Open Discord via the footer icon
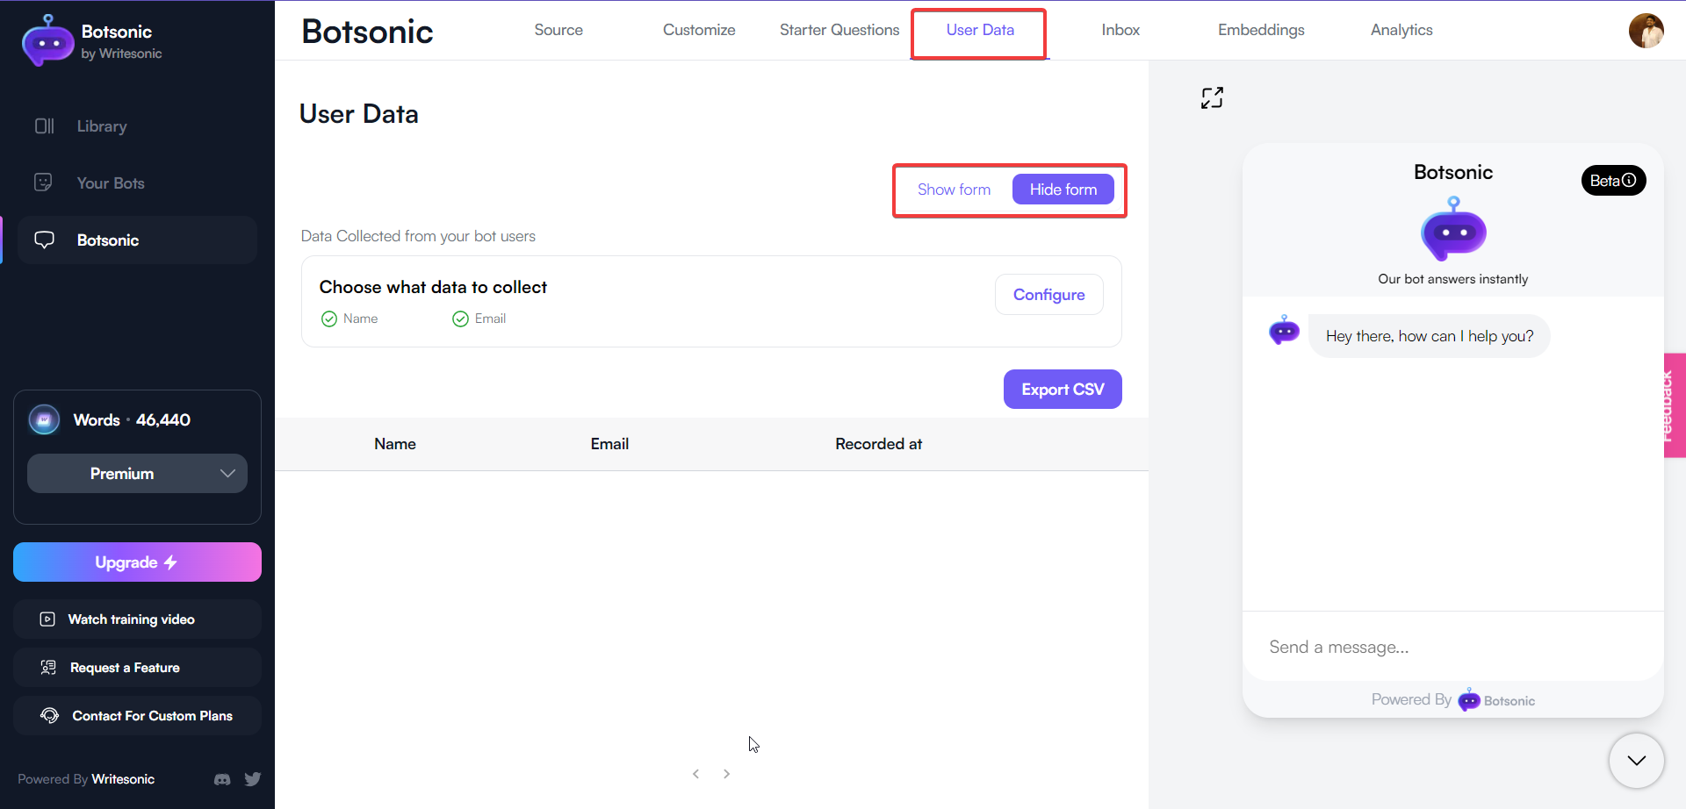Image resolution: width=1686 pixels, height=809 pixels. pyautogui.click(x=221, y=779)
